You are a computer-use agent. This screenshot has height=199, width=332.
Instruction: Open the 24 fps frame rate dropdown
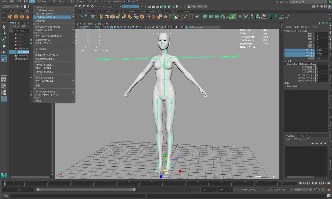coord(302,190)
